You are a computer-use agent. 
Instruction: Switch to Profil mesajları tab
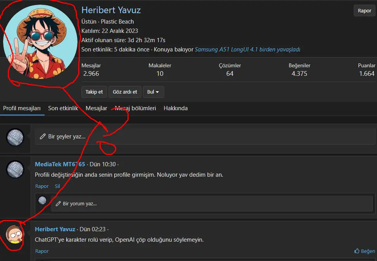(x=22, y=108)
